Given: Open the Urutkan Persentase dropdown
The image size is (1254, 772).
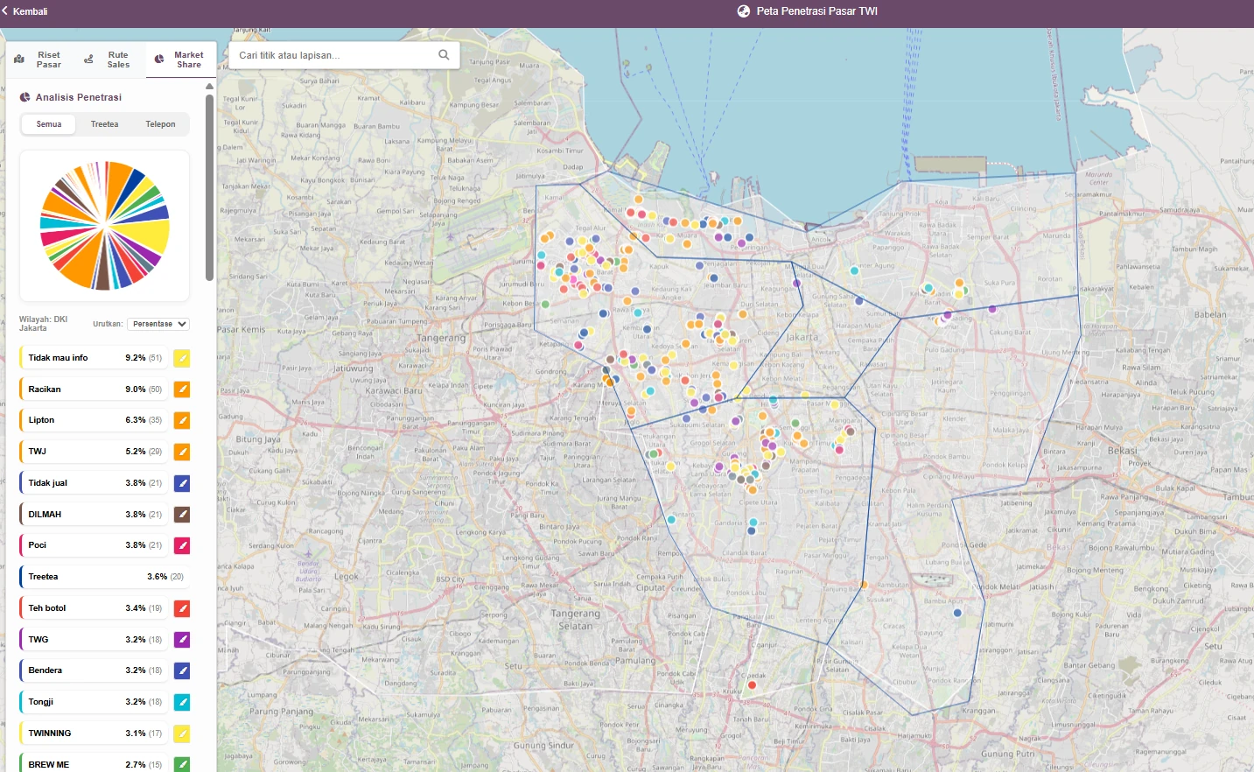Looking at the screenshot, I should click(158, 324).
